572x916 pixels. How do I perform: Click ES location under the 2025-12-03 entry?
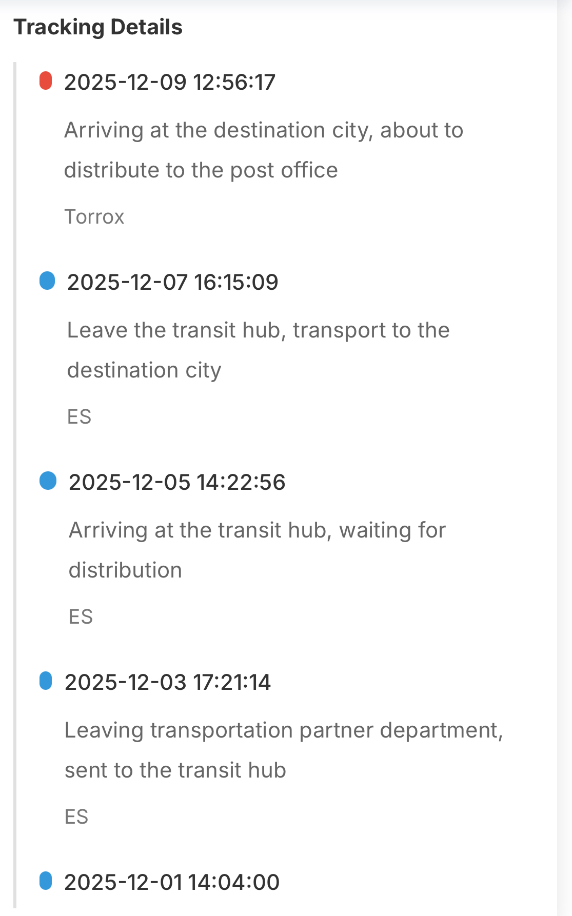pyautogui.click(x=77, y=817)
